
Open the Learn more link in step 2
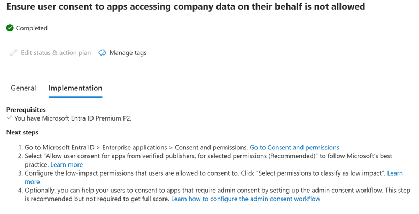pos(67,164)
